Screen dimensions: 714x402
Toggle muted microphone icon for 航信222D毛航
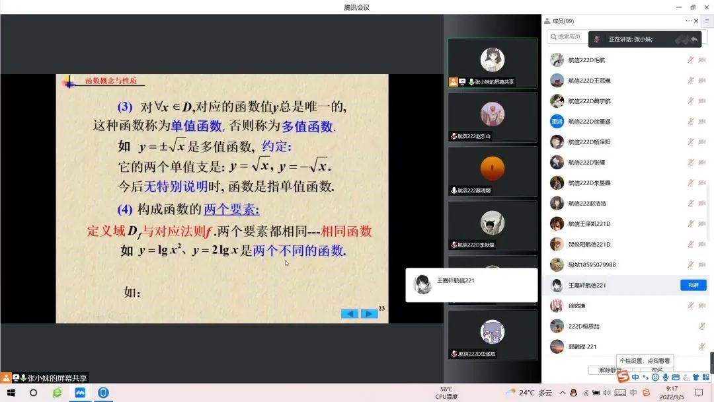coord(691,60)
